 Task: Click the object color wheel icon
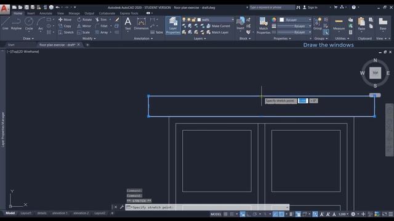click(274, 20)
